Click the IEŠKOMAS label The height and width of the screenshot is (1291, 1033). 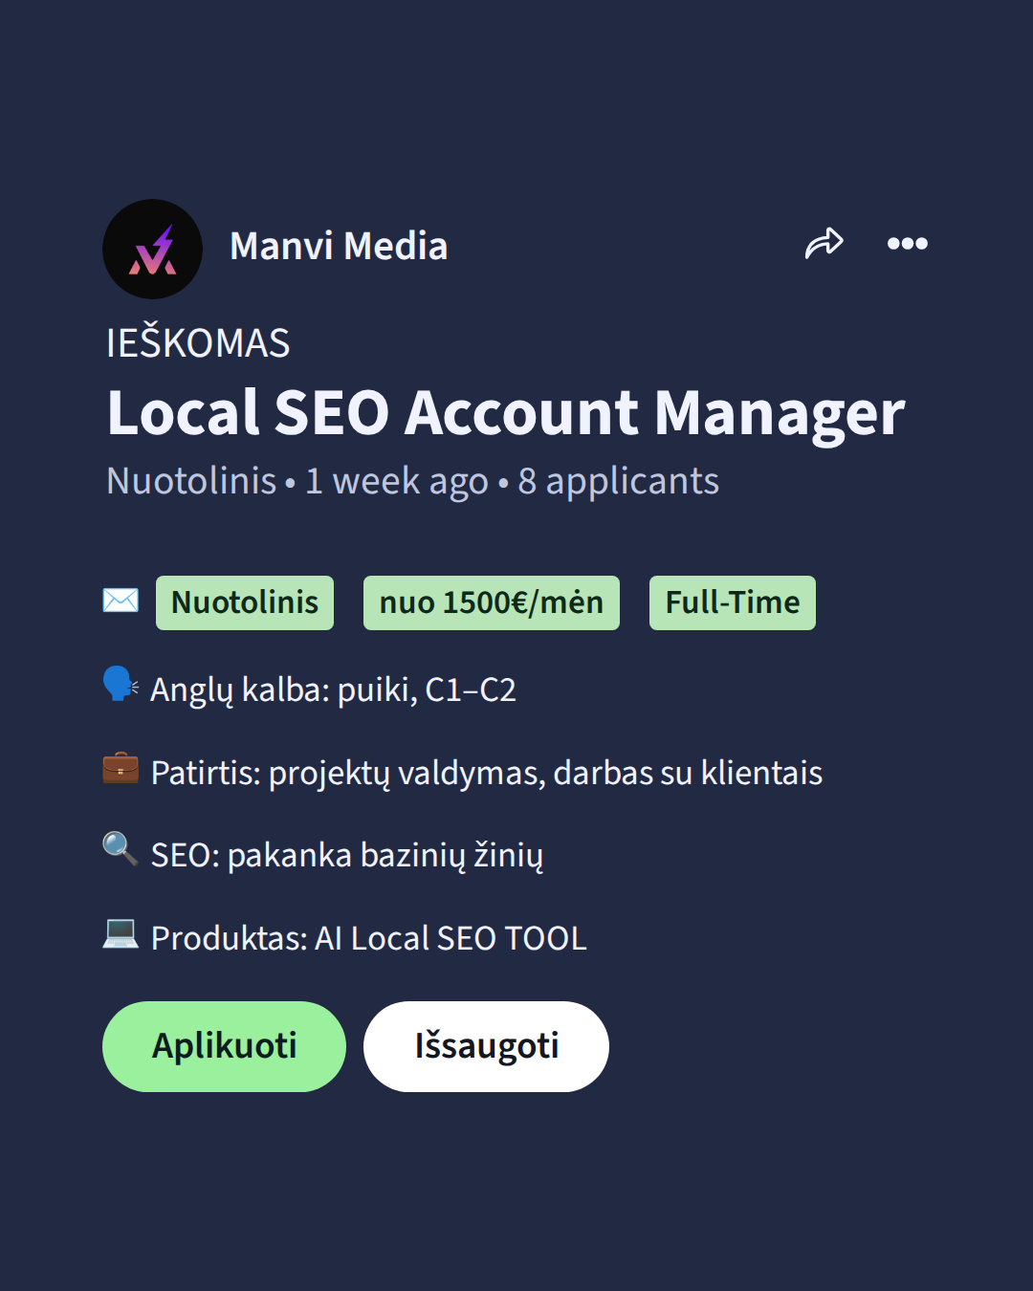[198, 343]
